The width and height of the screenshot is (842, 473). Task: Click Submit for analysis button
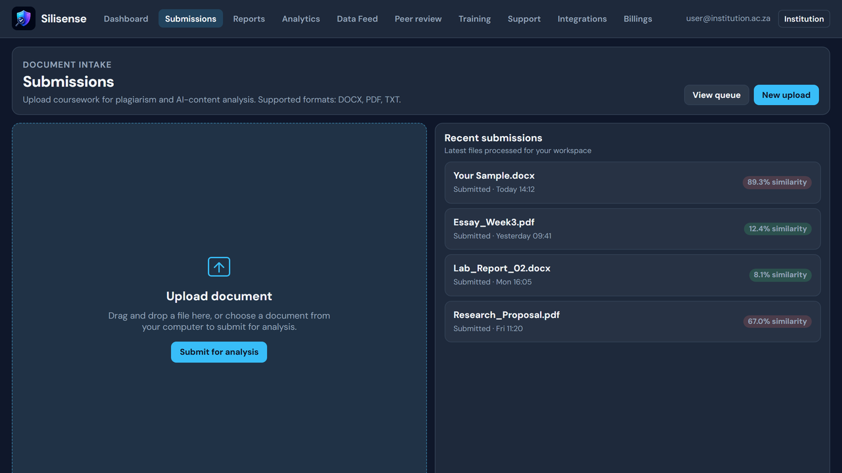point(219,352)
